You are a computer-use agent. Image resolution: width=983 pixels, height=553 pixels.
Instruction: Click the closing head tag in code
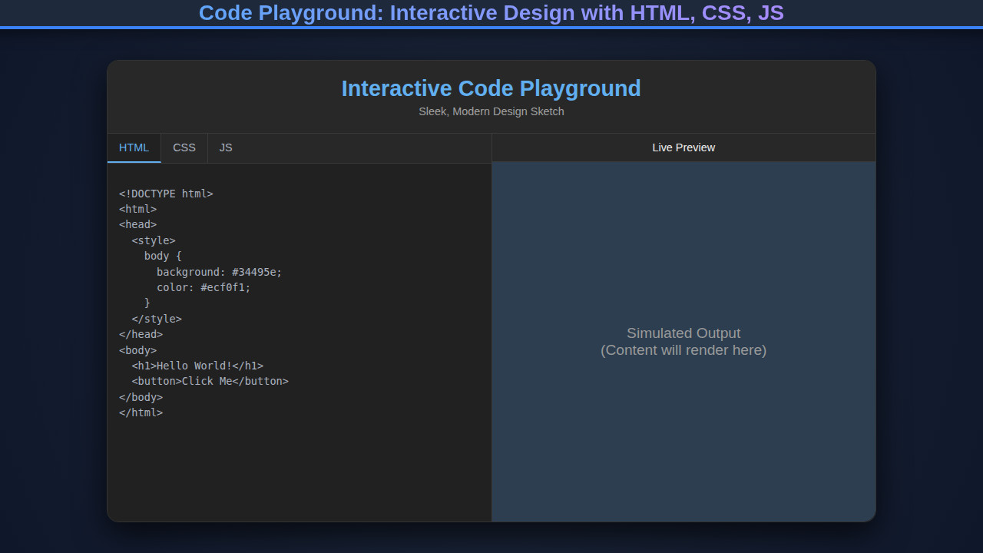(x=141, y=334)
